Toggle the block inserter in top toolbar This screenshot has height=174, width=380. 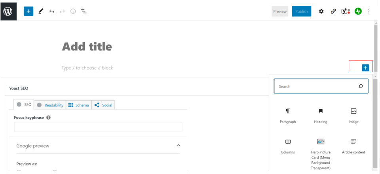[28, 11]
